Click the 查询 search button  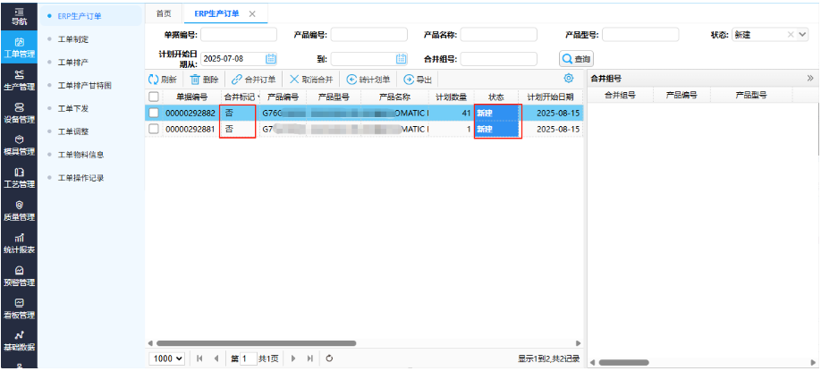(x=577, y=59)
